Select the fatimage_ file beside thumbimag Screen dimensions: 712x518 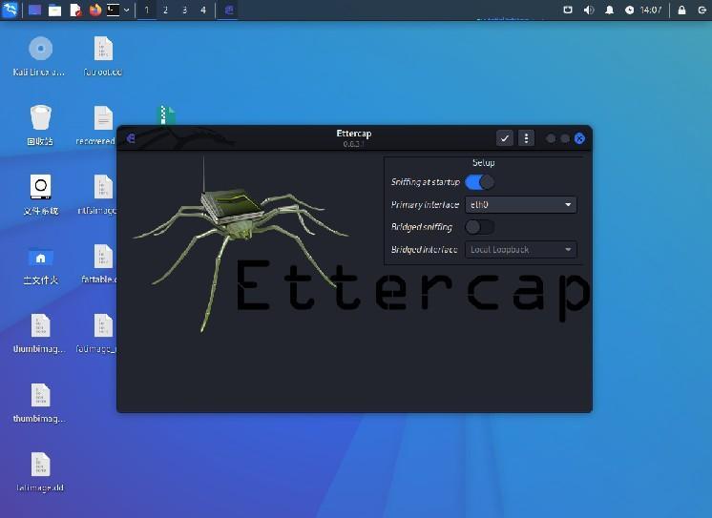point(96,333)
